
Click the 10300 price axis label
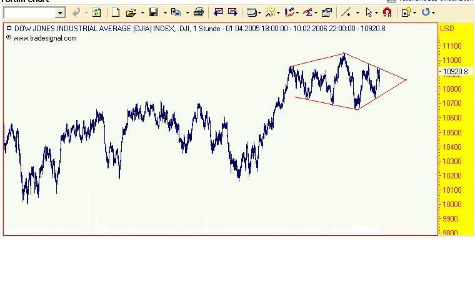point(452,162)
